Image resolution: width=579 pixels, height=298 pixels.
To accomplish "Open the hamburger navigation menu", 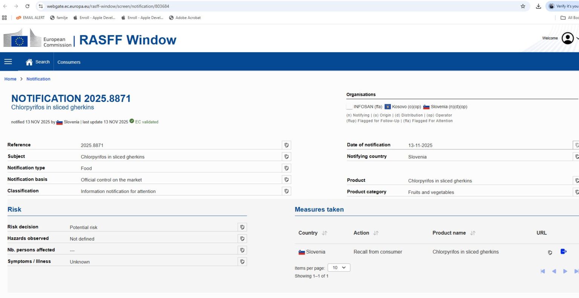I will coord(8,62).
